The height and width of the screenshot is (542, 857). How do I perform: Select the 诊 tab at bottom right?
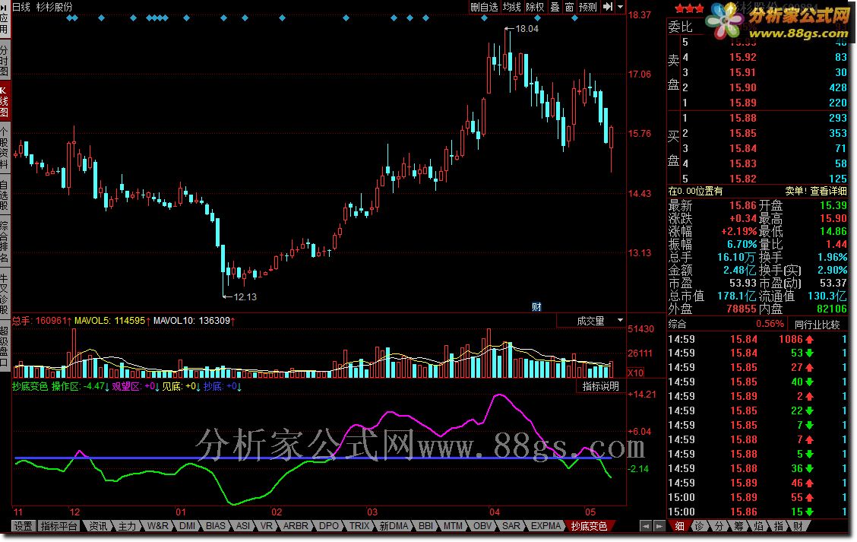click(699, 526)
